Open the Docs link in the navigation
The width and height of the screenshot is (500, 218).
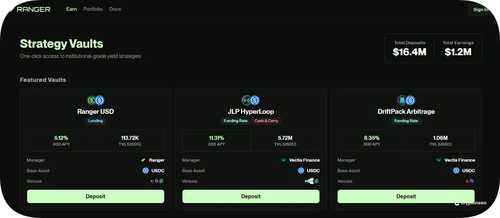115,9
